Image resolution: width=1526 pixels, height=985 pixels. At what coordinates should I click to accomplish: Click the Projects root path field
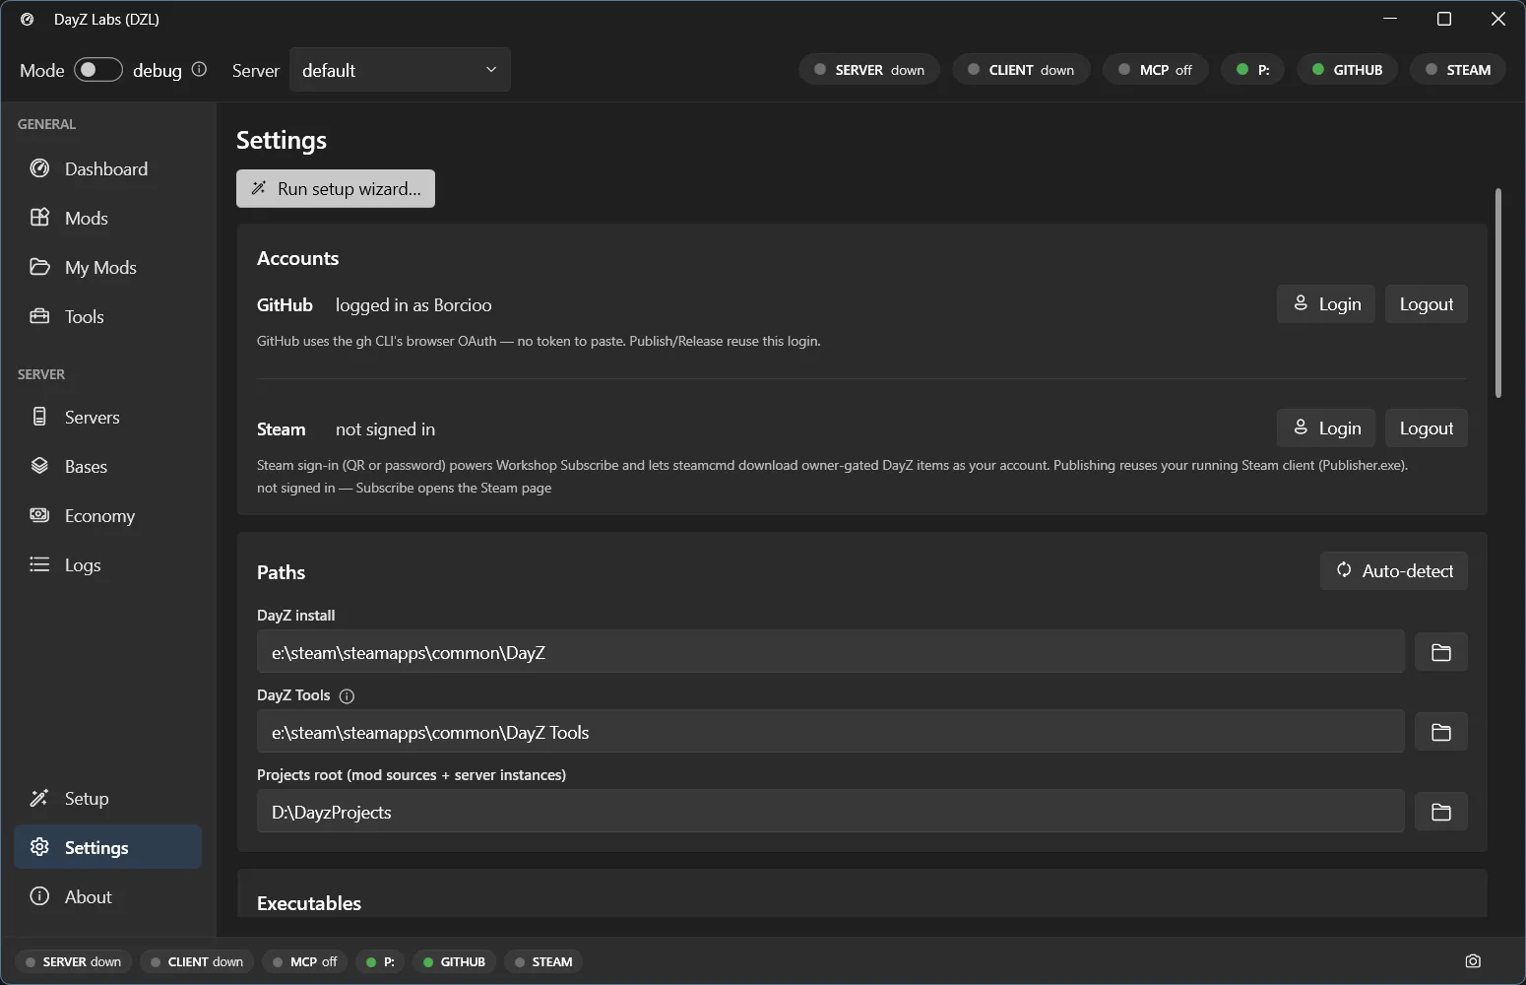click(x=831, y=812)
